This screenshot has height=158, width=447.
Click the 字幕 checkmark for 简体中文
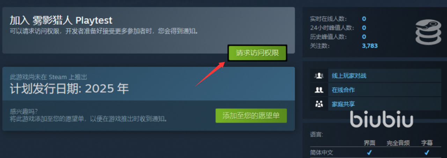point(426,152)
